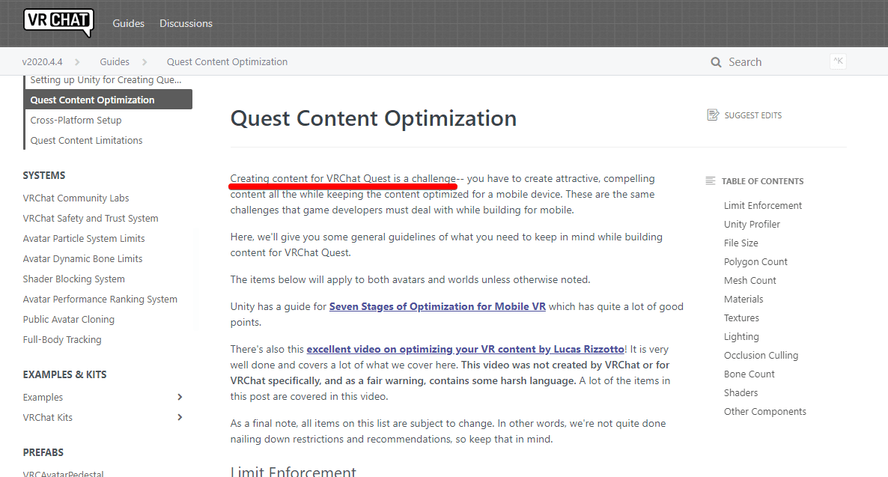Jump to Polygon Count section
This screenshot has width=888, height=477.
click(755, 262)
